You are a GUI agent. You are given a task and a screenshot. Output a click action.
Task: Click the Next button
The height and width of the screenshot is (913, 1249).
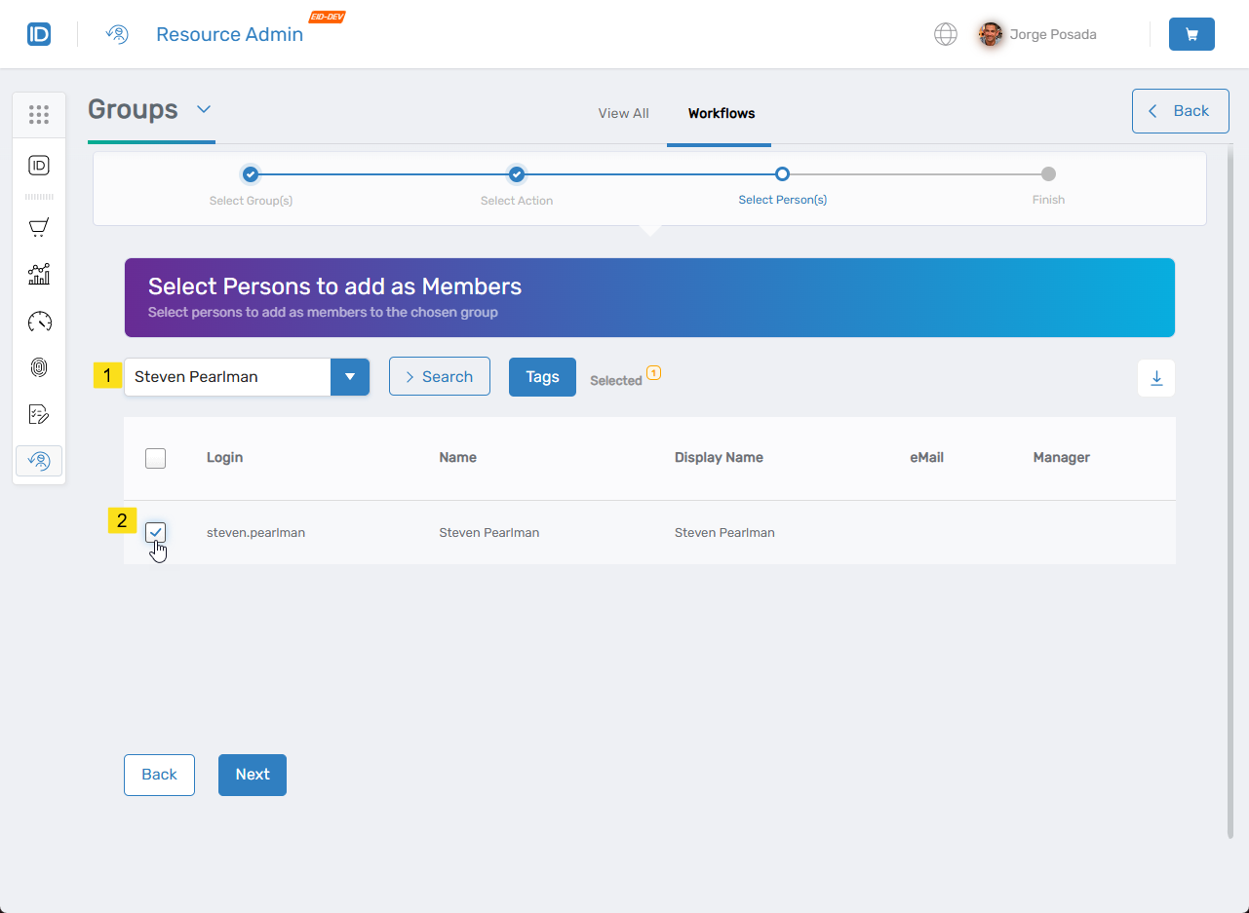tap(252, 774)
